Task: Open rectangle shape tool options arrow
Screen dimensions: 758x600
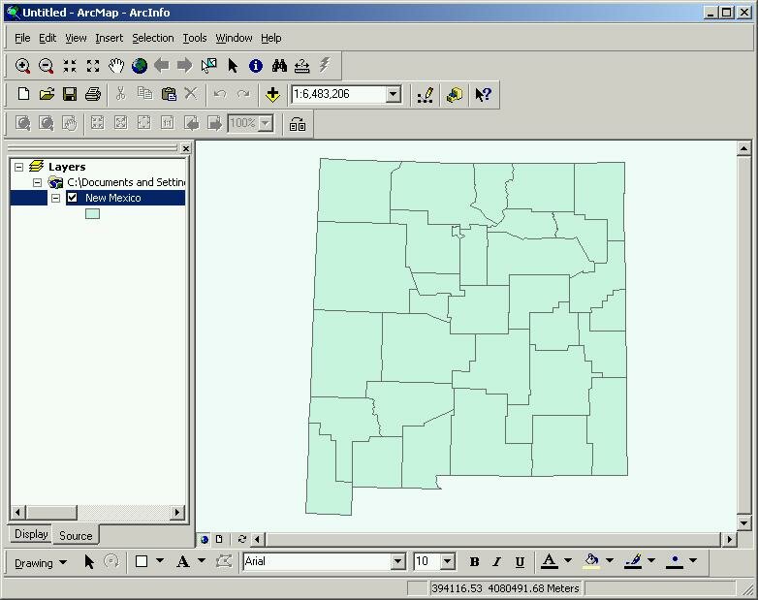Action: 160,561
